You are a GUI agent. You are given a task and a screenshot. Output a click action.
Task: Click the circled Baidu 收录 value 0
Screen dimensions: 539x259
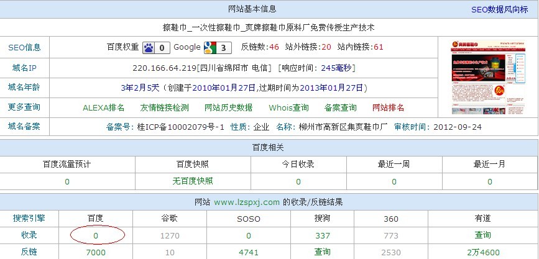pos(96,235)
